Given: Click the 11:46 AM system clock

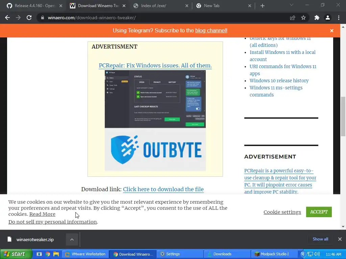Looking at the screenshot, I should (333, 254).
